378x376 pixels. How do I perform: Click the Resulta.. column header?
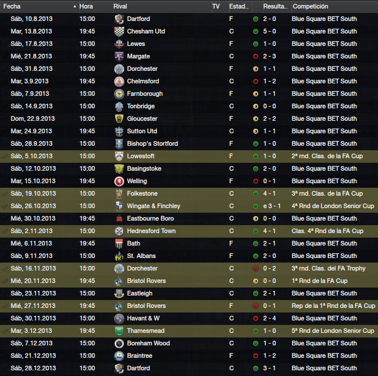pyautogui.click(x=275, y=6)
